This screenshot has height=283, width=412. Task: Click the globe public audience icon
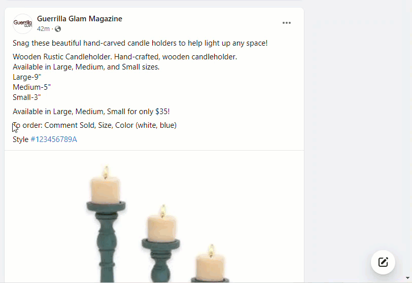pos(58,29)
